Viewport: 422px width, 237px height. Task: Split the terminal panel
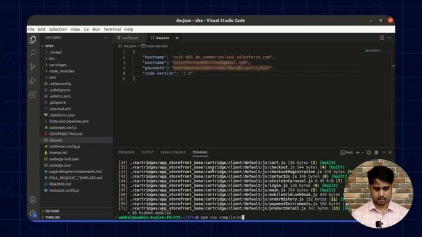click(x=369, y=152)
